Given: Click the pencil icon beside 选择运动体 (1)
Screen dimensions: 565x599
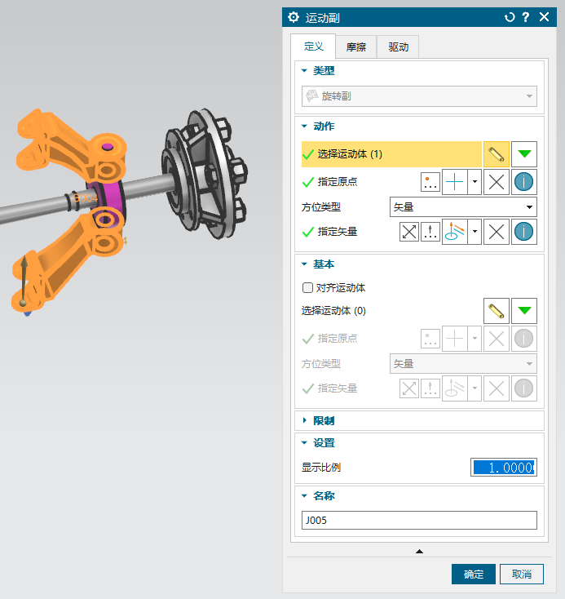Looking at the screenshot, I should 496,154.
